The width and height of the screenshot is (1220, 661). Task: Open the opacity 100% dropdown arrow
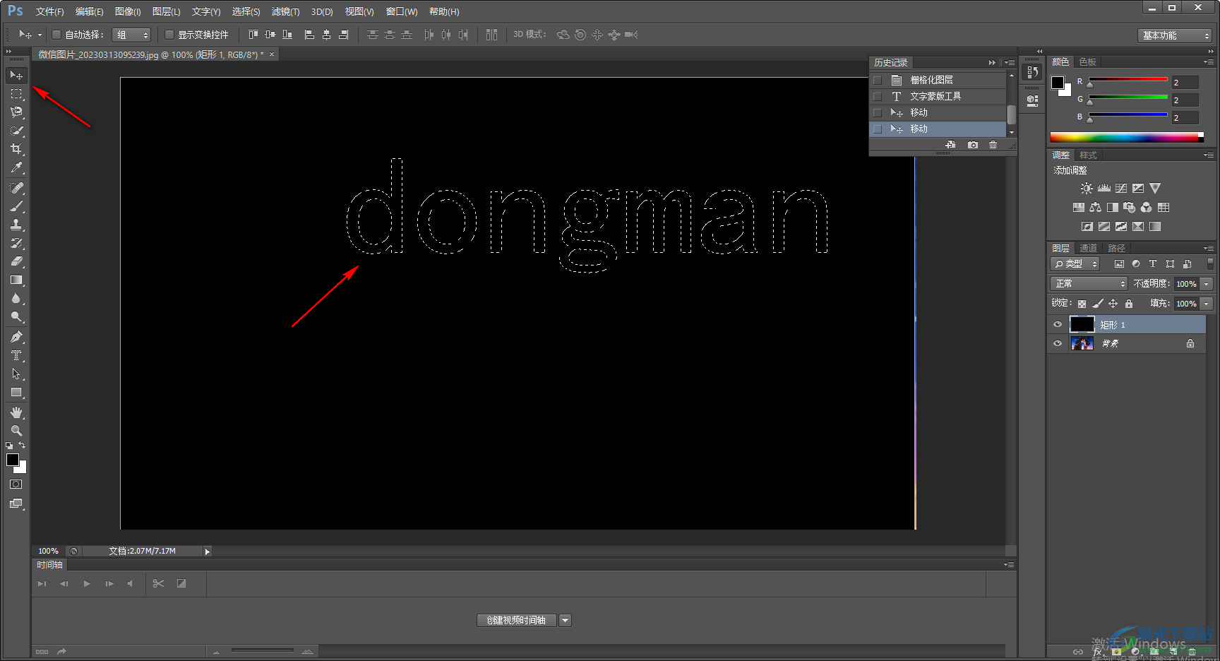click(x=1207, y=284)
